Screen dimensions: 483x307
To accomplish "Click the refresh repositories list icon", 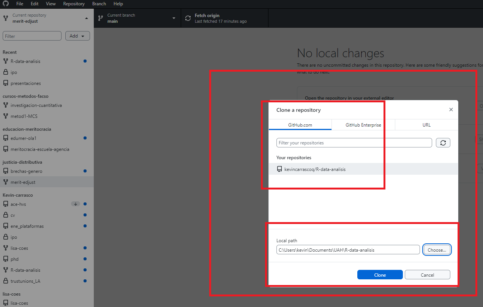I will [443, 143].
